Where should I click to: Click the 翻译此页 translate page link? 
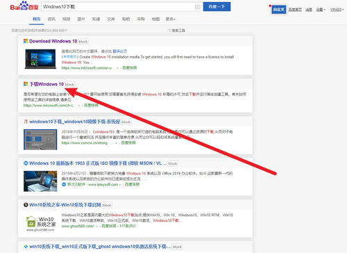[120, 51]
